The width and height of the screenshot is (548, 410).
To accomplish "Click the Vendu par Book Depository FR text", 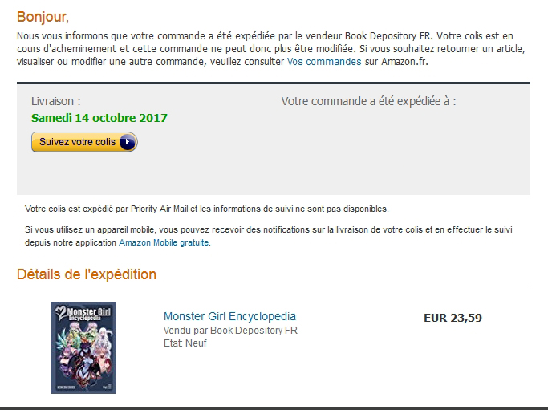I will 230,331.
